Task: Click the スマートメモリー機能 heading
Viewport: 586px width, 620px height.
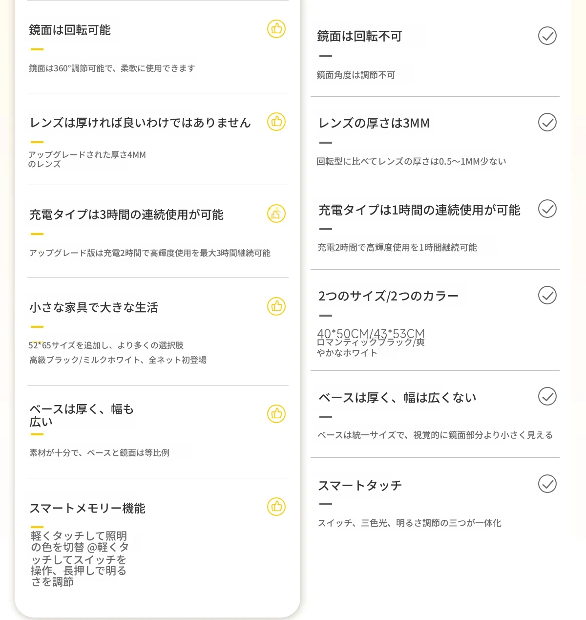Action: click(x=87, y=509)
